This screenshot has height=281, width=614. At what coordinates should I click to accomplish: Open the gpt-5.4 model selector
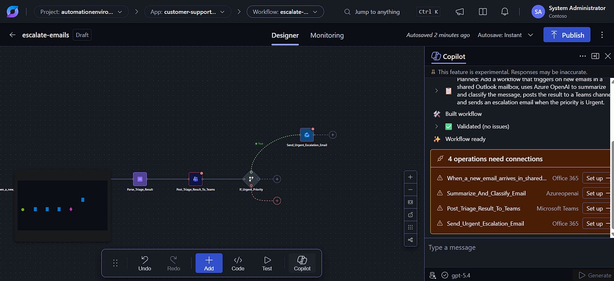pyautogui.click(x=456, y=276)
